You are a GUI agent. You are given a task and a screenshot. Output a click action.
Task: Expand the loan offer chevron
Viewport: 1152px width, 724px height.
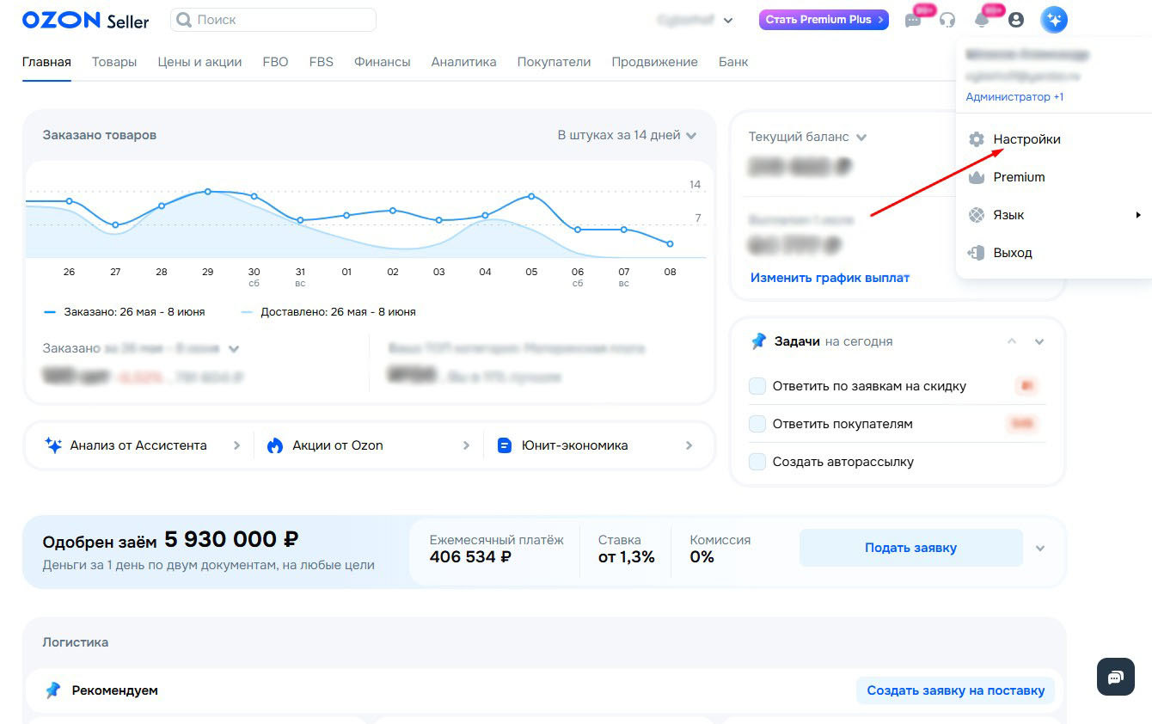1040,549
